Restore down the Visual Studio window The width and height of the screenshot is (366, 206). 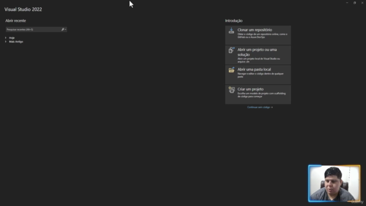(x=355, y=3)
